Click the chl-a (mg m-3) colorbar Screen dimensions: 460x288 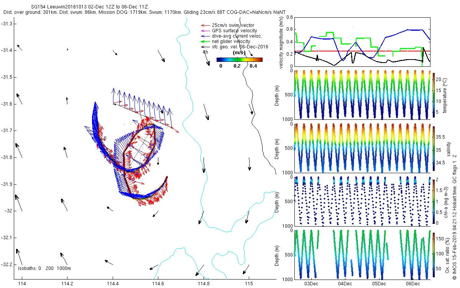click(x=434, y=201)
